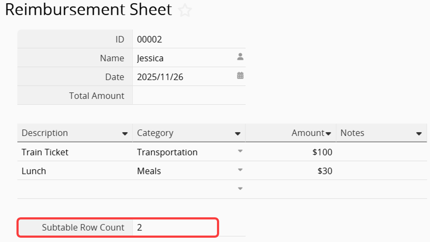Open the calendar picker for Date
430x242 pixels.
[240, 76]
